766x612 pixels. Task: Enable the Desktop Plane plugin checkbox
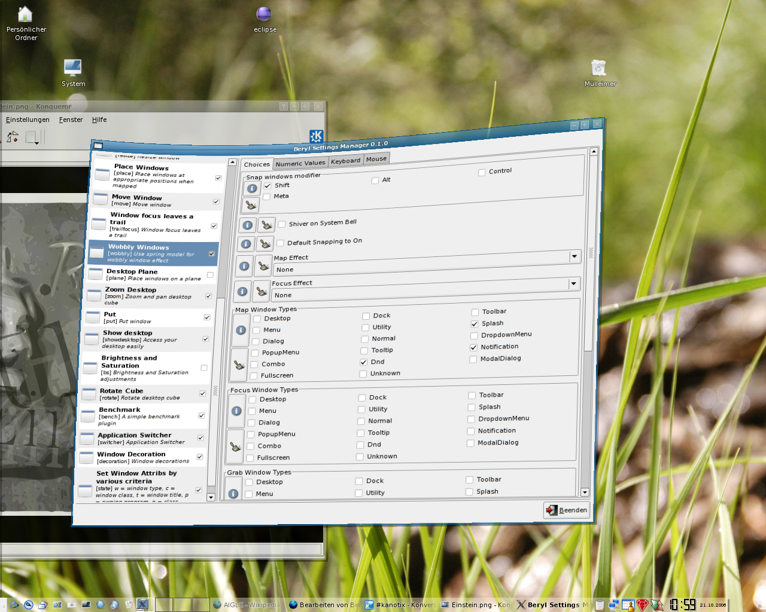[210, 275]
